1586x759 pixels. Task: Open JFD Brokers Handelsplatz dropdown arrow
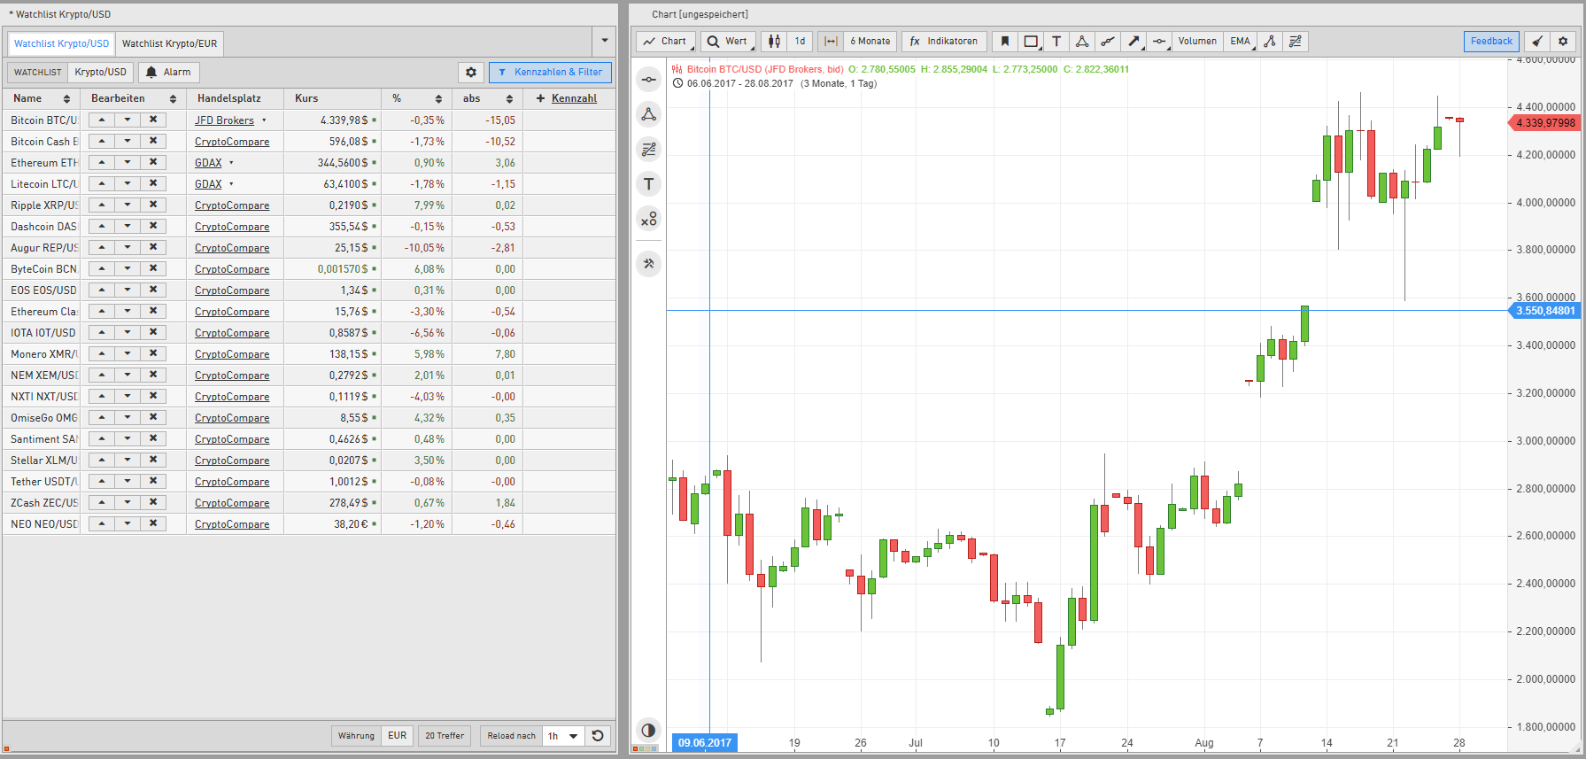pos(264,120)
